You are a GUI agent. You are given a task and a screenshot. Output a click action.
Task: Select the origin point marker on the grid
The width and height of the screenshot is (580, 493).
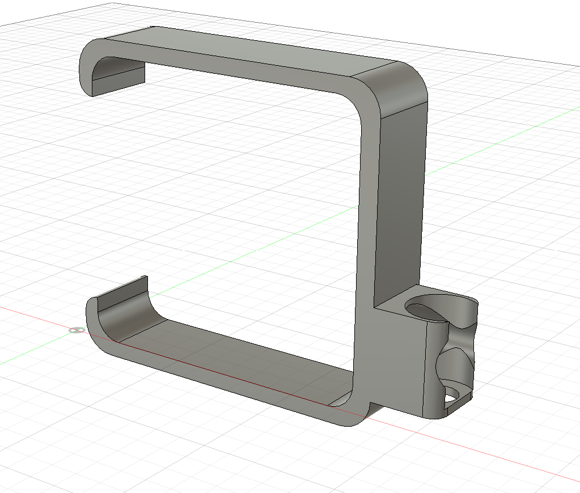click(x=77, y=330)
